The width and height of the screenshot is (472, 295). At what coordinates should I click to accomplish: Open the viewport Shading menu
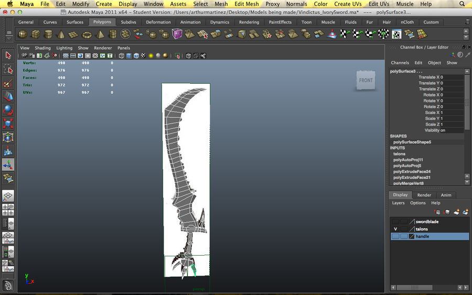42,48
